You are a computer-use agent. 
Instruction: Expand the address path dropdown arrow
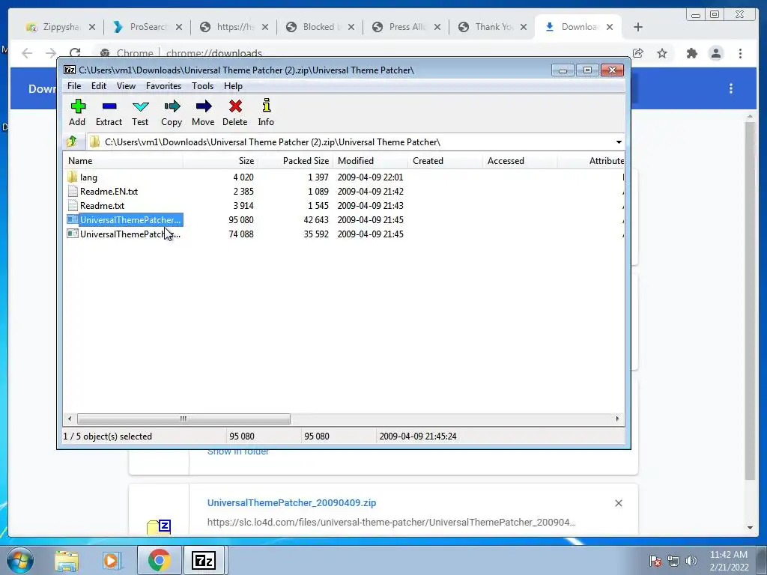(x=619, y=142)
